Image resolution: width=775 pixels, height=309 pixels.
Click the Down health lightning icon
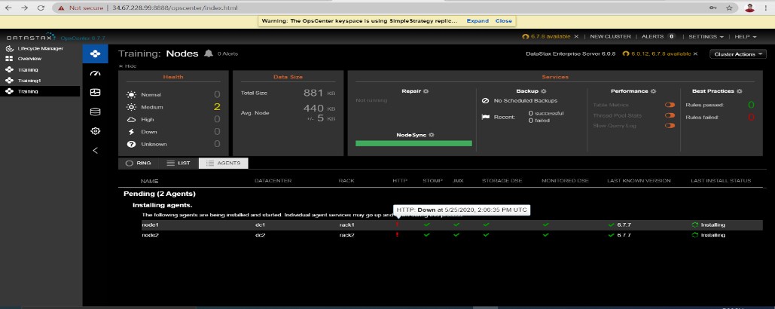click(132, 132)
